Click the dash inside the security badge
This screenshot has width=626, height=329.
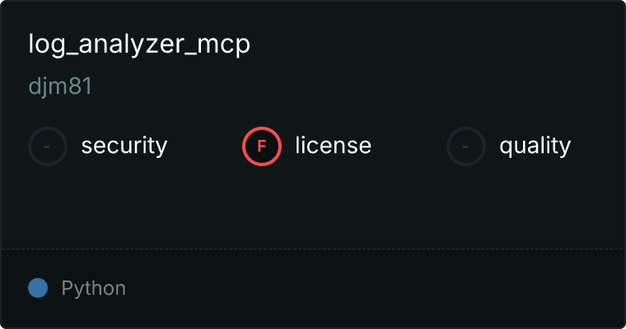pos(47,146)
